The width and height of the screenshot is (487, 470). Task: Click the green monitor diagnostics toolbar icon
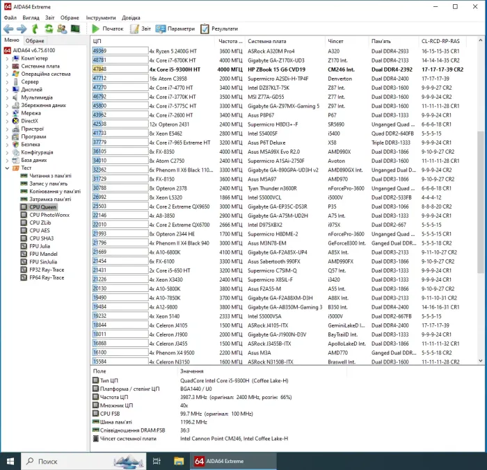[74, 29]
